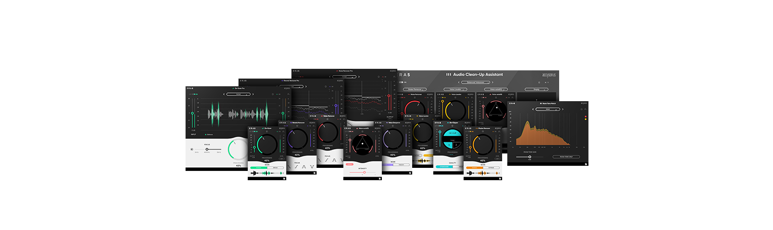Move the De-Esser Pro focus frequency slider
This screenshot has height=230, width=773.
tap(207, 149)
